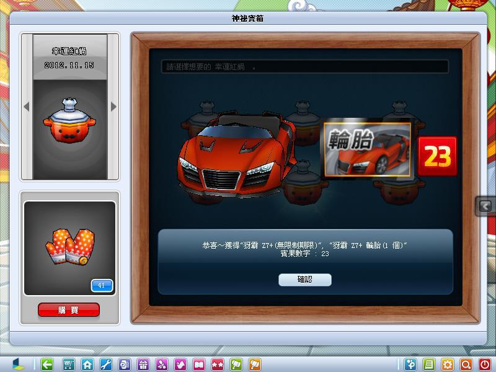
Task: Click the red 23 bingo number tile
Action: (437, 156)
